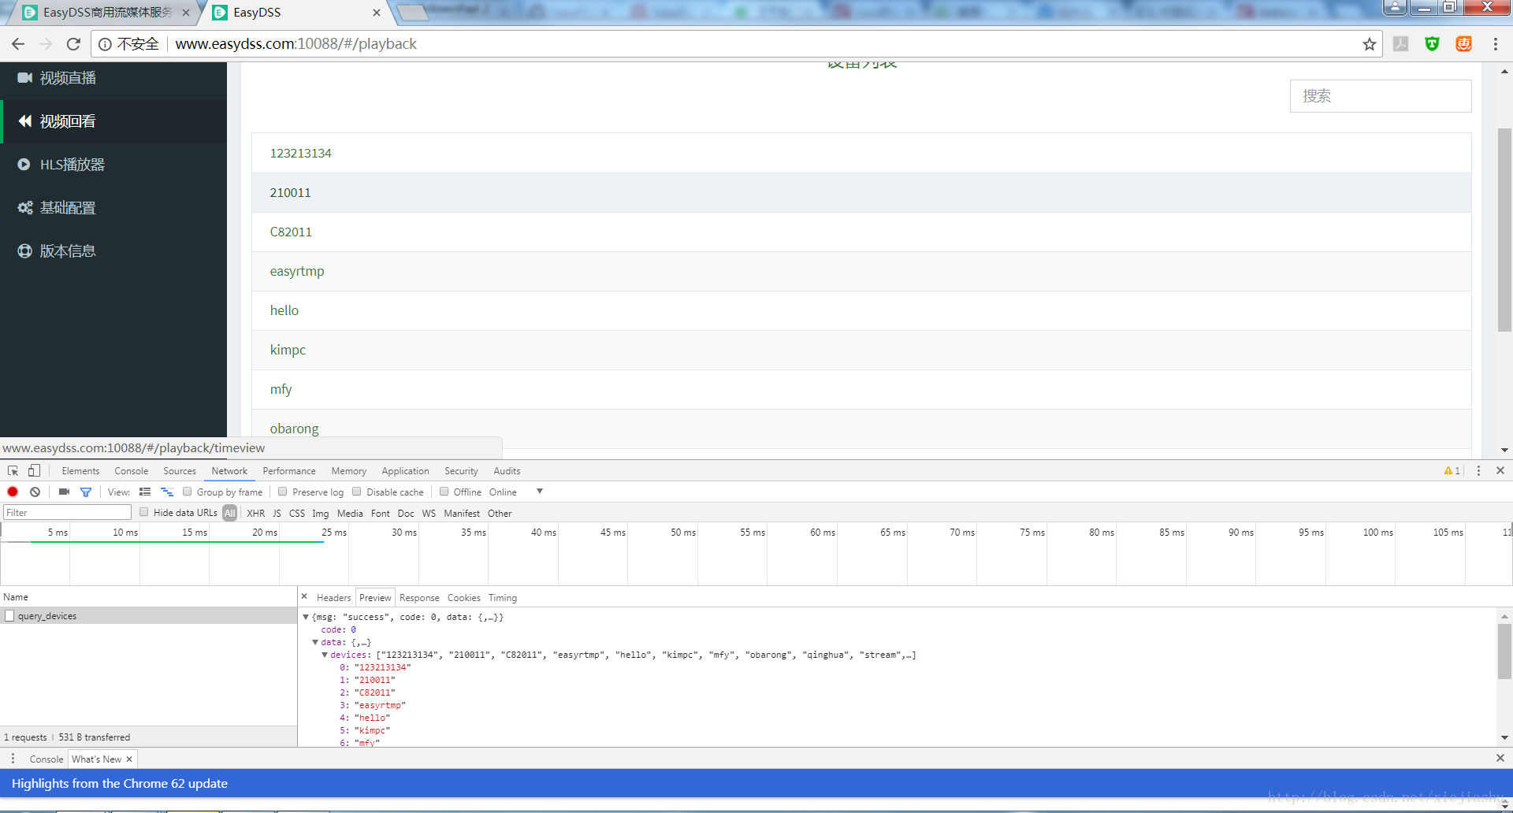Click the 搜索 search input field
Viewport: 1513px width, 813px height.
1381,96
